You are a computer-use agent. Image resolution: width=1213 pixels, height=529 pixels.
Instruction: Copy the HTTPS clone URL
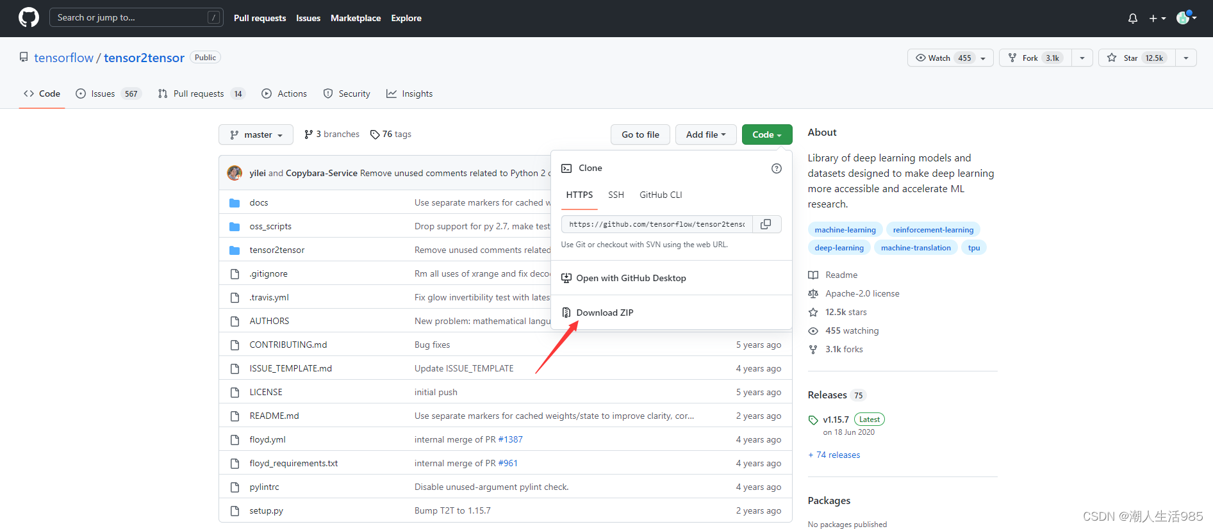pos(766,224)
